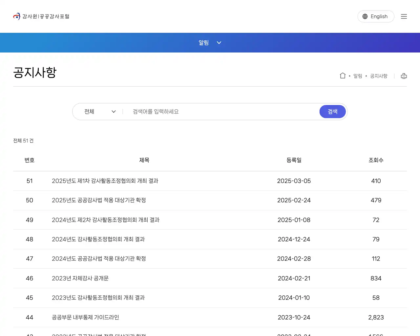Select 공지사항 in the breadcrumb trail

[x=378, y=76]
